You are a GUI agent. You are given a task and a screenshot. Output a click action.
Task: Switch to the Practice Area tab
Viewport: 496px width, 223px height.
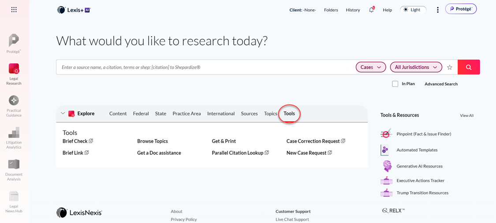(186, 114)
